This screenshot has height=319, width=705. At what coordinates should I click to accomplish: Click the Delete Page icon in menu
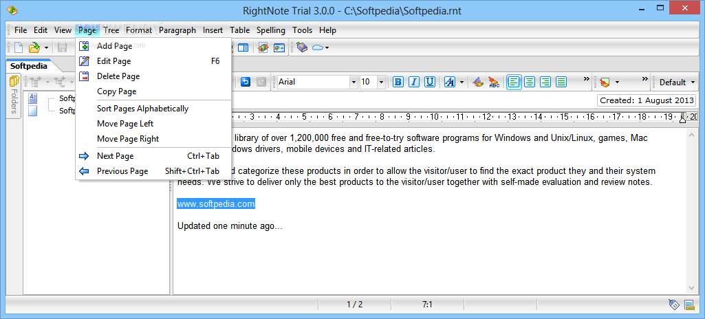[84, 76]
